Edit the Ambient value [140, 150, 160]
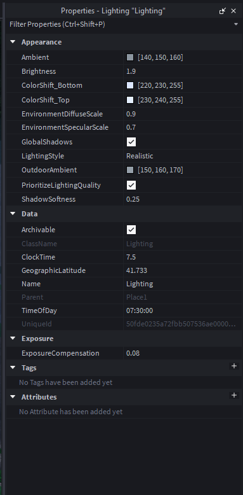The height and width of the screenshot is (495, 243). (161, 57)
